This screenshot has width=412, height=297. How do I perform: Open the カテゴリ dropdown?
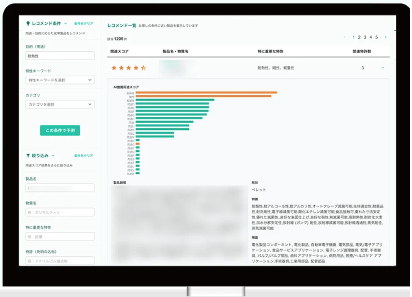click(x=60, y=105)
